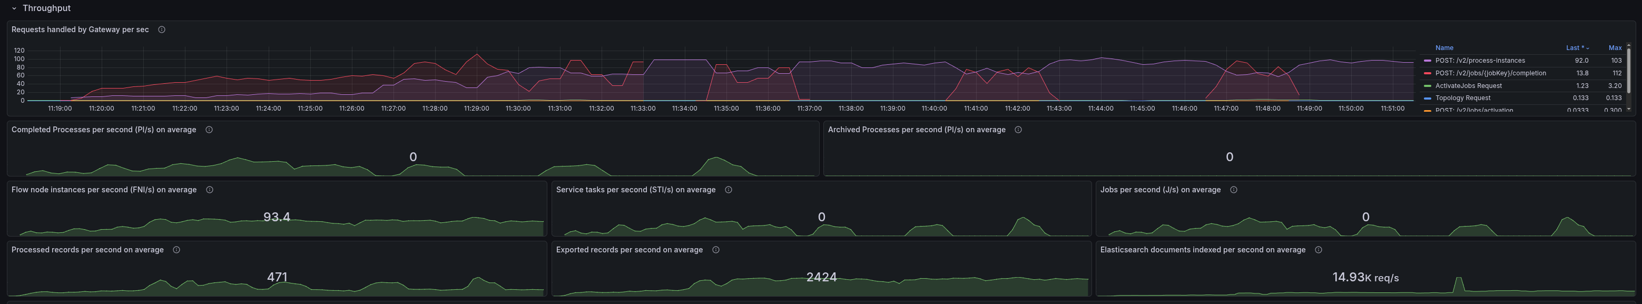This screenshot has height=304, width=1642.
Task: Click info icon beside Jobs per second panel
Action: (x=1233, y=190)
